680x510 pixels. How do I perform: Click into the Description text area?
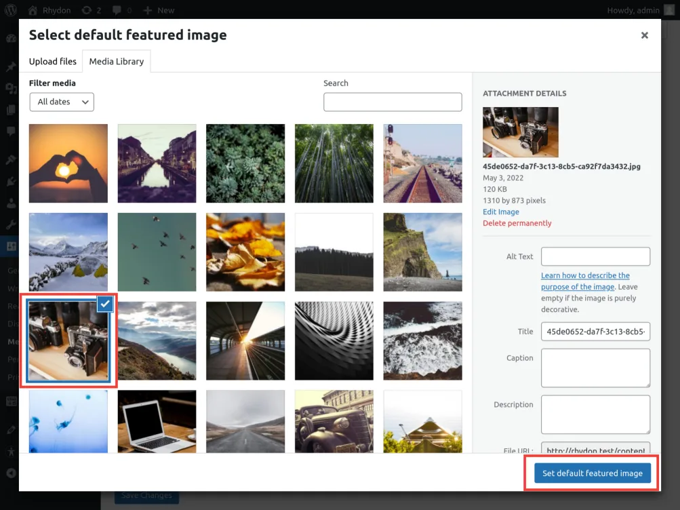tap(595, 414)
